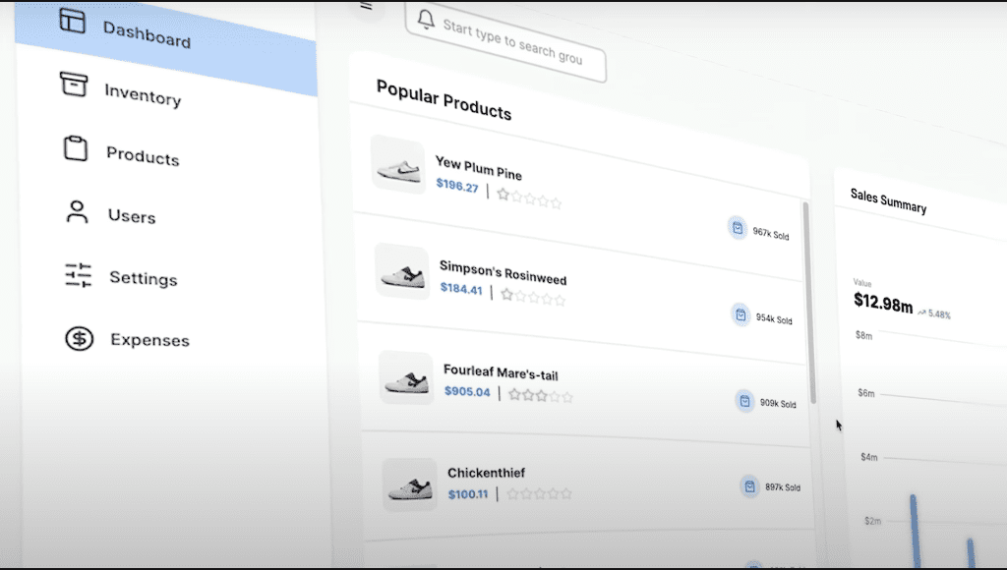Click the bag icon beside 967k Sold
The height and width of the screenshot is (570, 1007).
tap(738, 228)
